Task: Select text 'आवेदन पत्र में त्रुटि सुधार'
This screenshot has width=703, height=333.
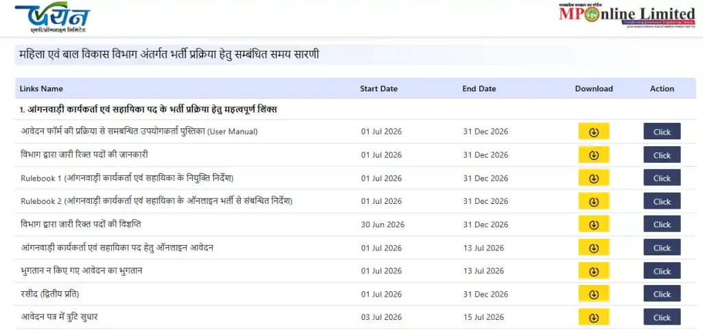Action: click(x=59, y=317)
